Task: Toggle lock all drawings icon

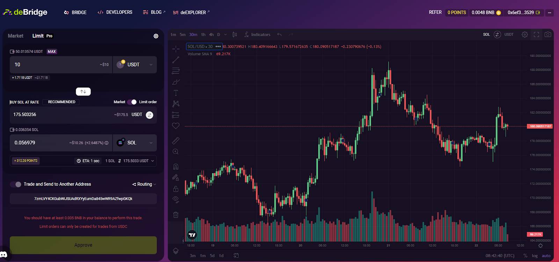Action: (x=176, y=189)
